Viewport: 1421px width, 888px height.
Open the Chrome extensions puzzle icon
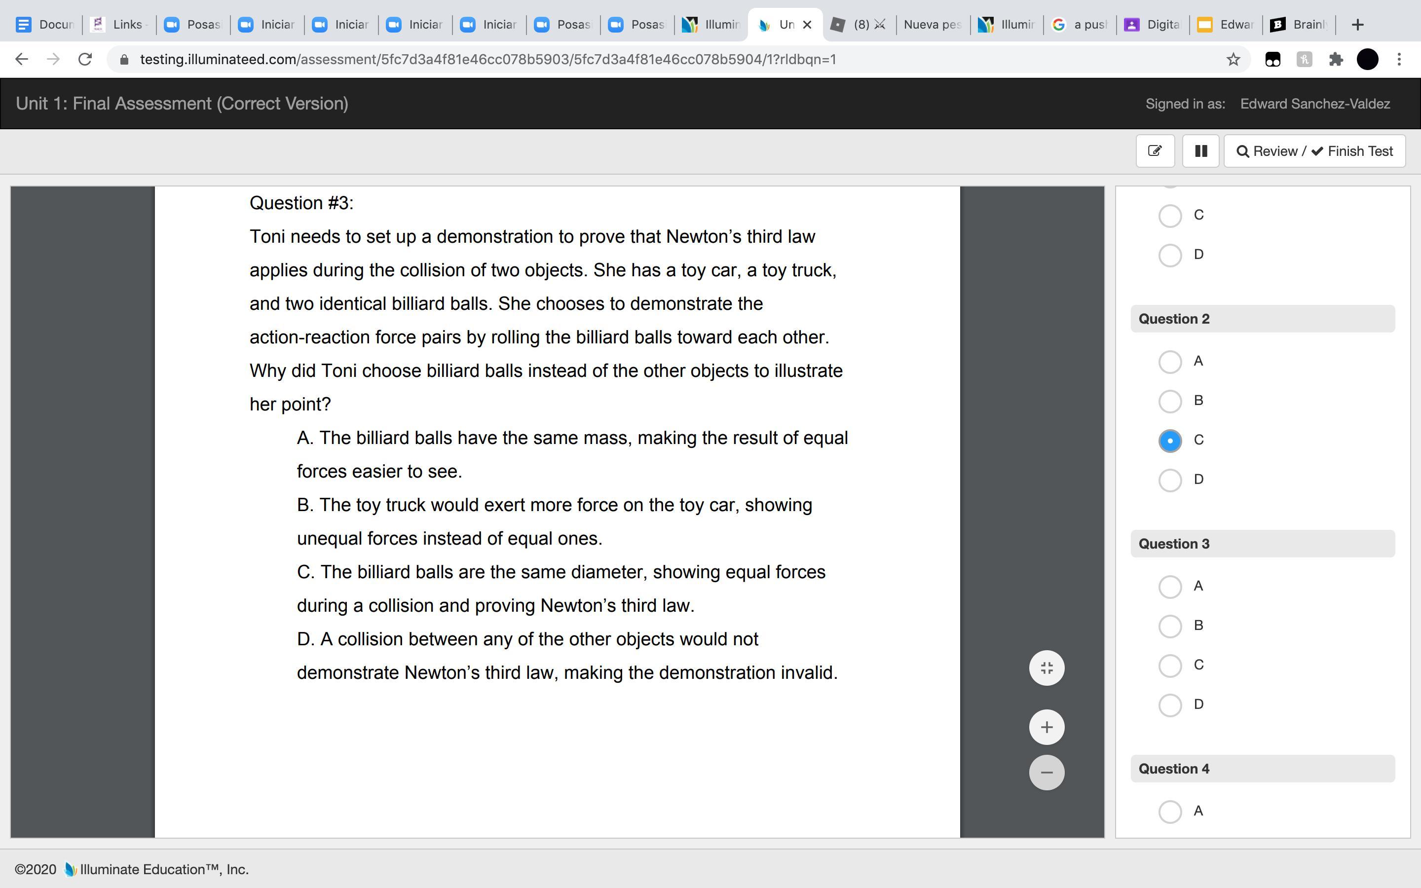[1335, 59]
